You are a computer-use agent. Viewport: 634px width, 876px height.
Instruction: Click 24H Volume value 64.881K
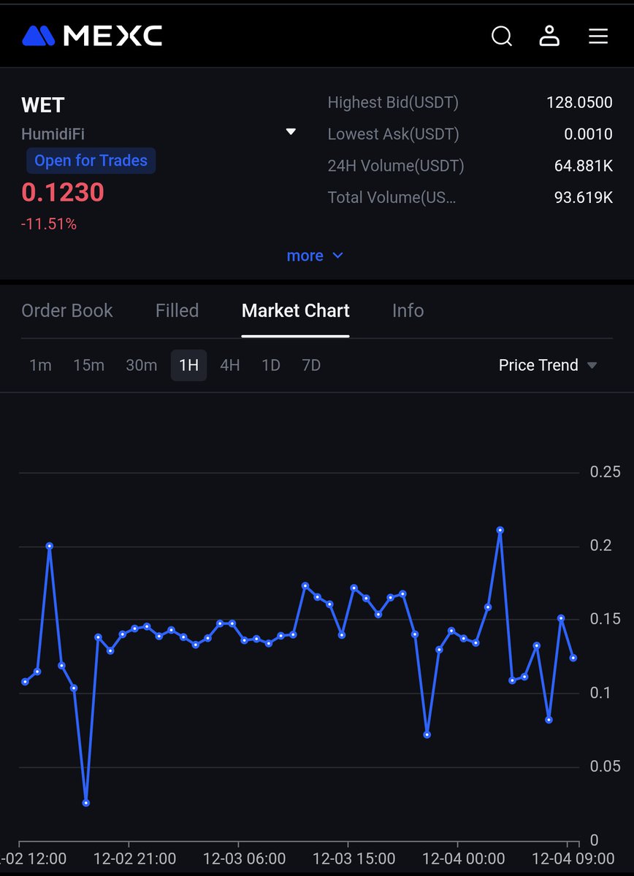(584, 166)
